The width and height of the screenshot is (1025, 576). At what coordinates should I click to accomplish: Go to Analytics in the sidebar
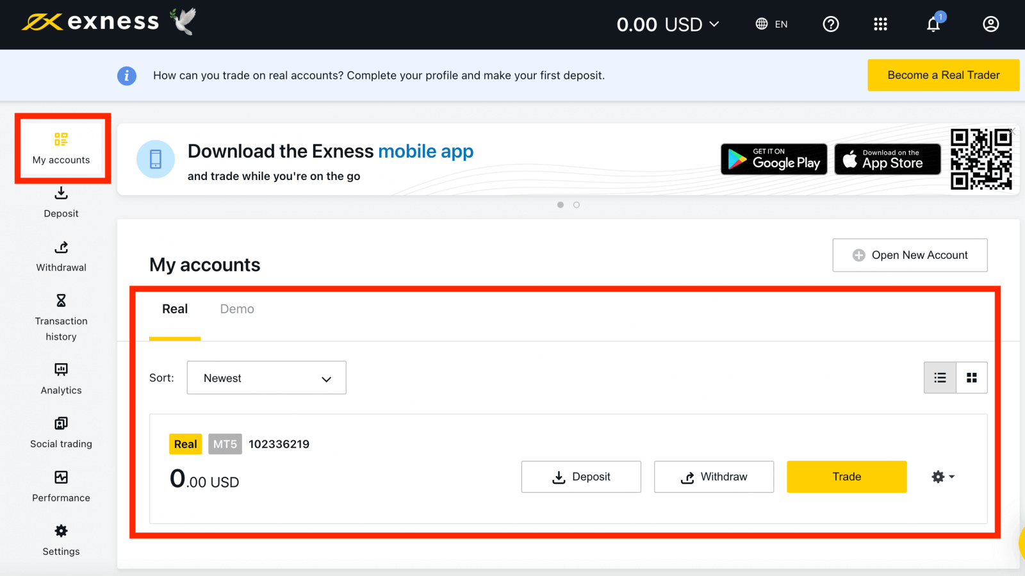click(x=61, y=378)
